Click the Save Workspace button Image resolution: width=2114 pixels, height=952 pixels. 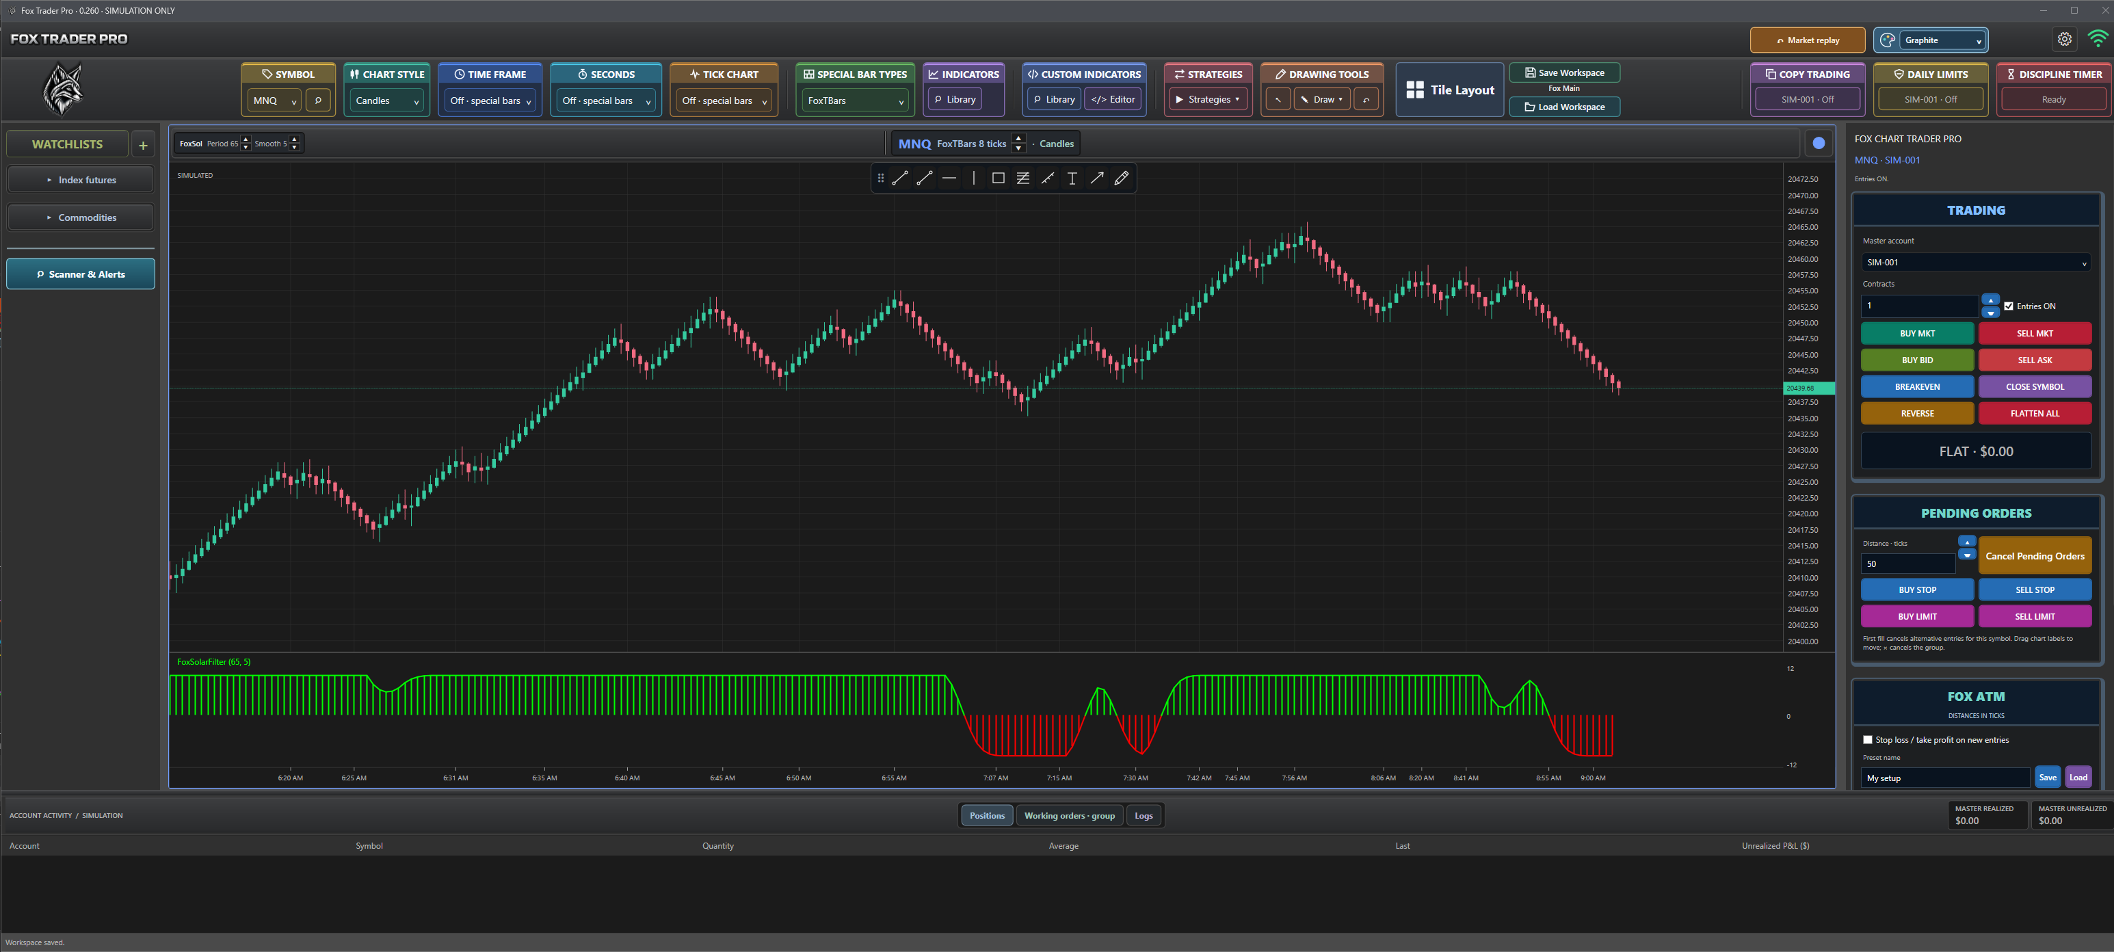[x=1564, y=73]
